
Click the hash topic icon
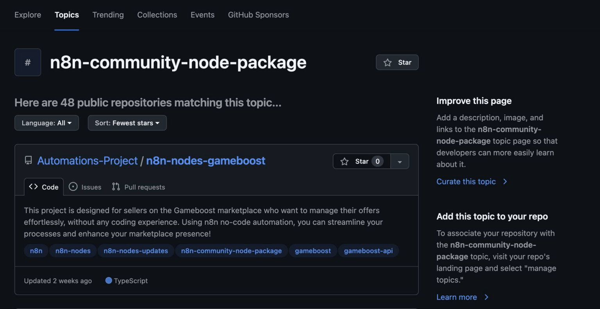(x=28, y=62)
